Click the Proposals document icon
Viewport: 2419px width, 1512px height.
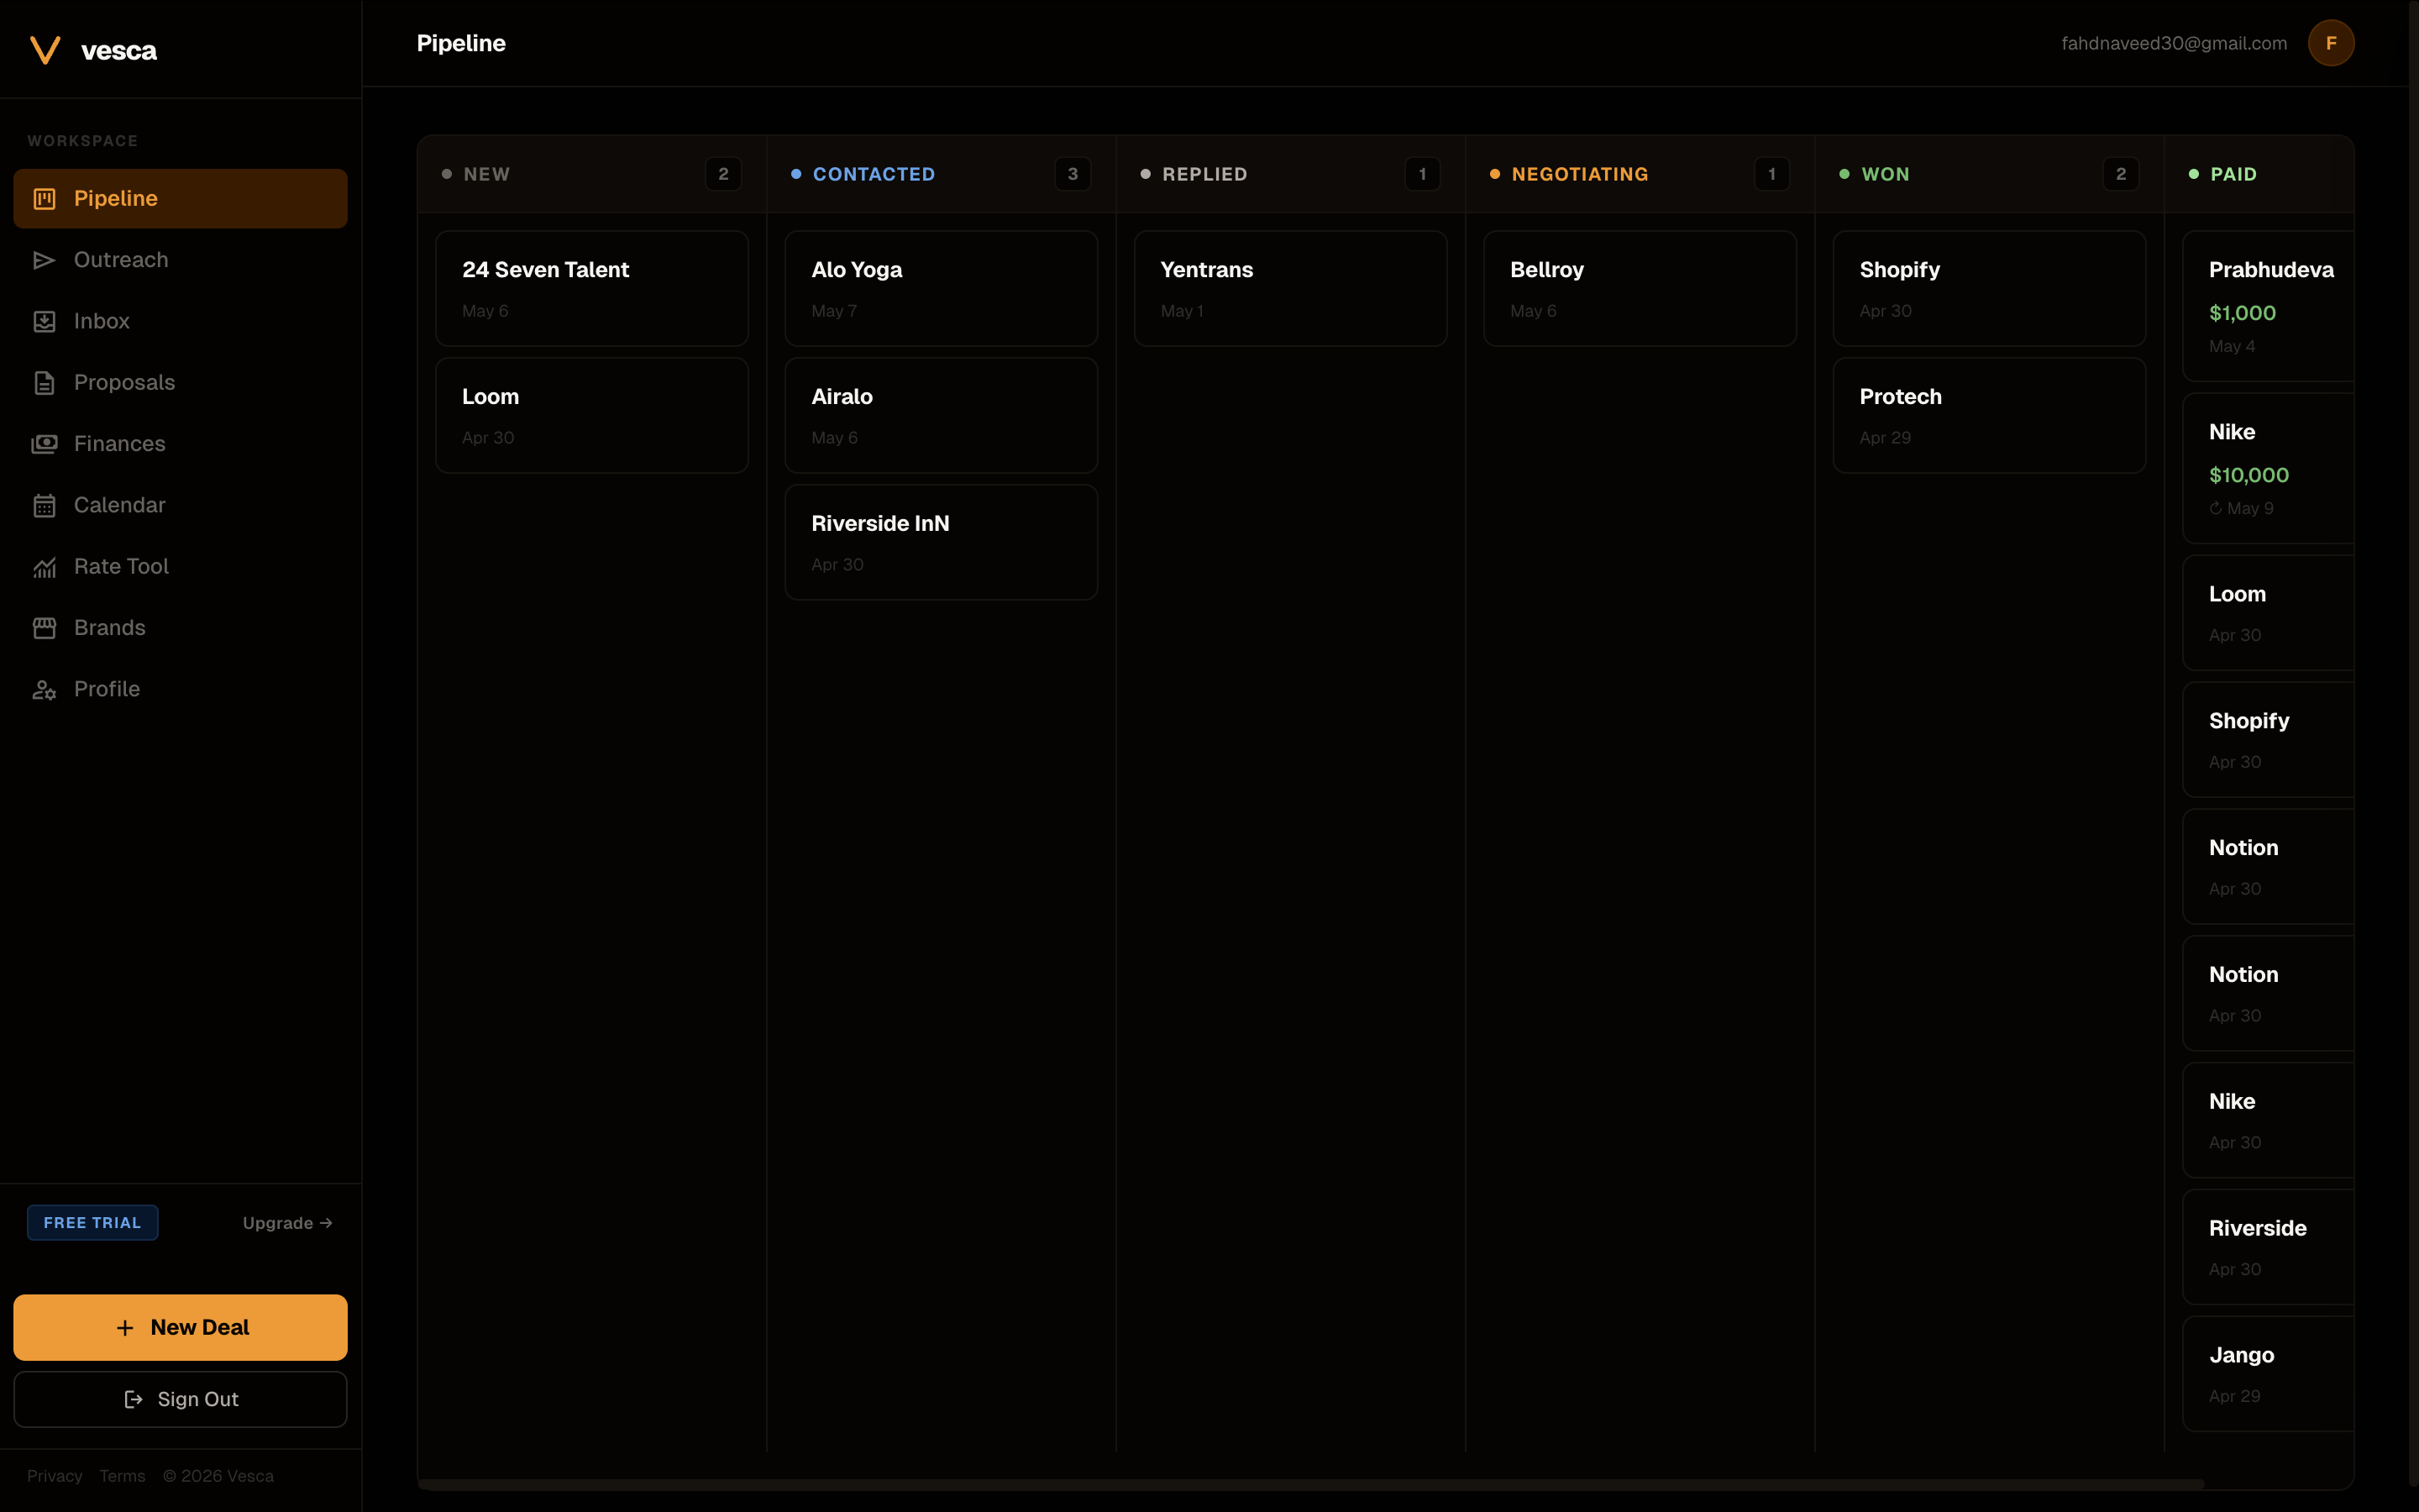tap(44, 383)
